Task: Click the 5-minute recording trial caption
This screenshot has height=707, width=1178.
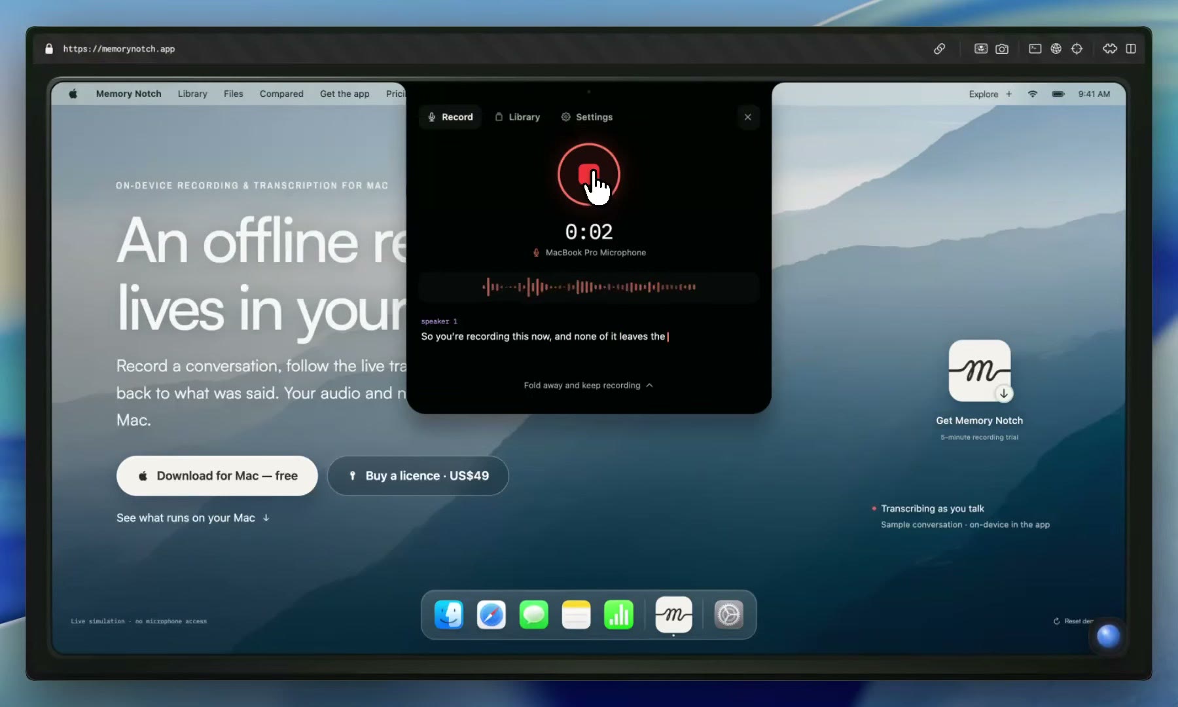Action: [x=979, y=437]
